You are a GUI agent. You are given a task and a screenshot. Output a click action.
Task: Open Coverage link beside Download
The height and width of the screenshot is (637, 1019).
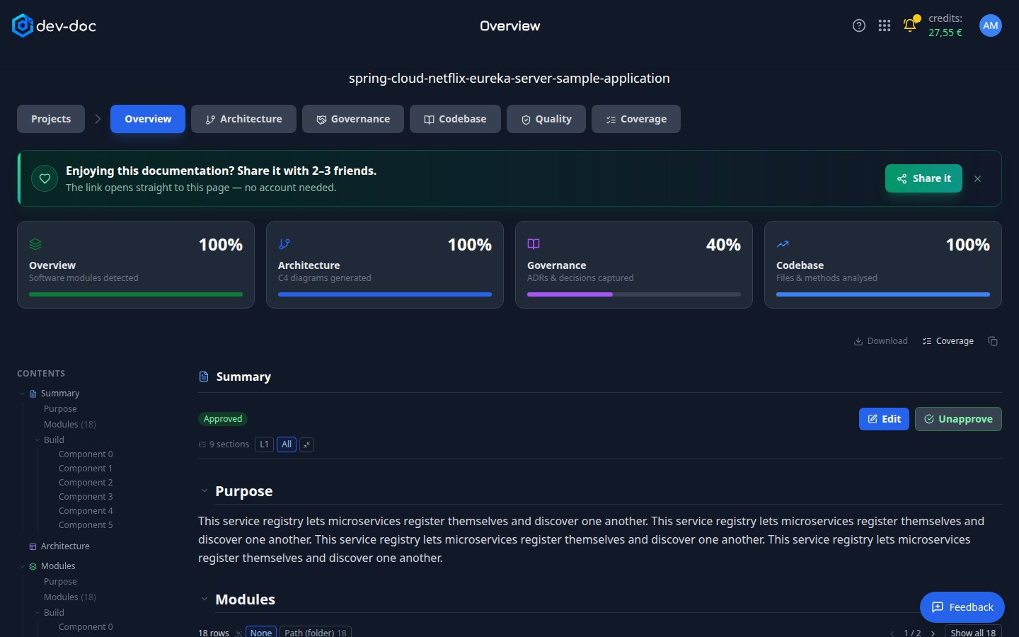948,341
